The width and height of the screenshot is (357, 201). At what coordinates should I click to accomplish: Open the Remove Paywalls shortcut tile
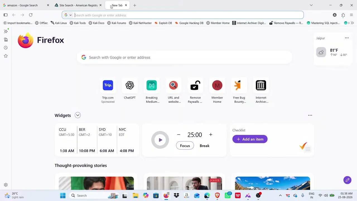[195, 90]
